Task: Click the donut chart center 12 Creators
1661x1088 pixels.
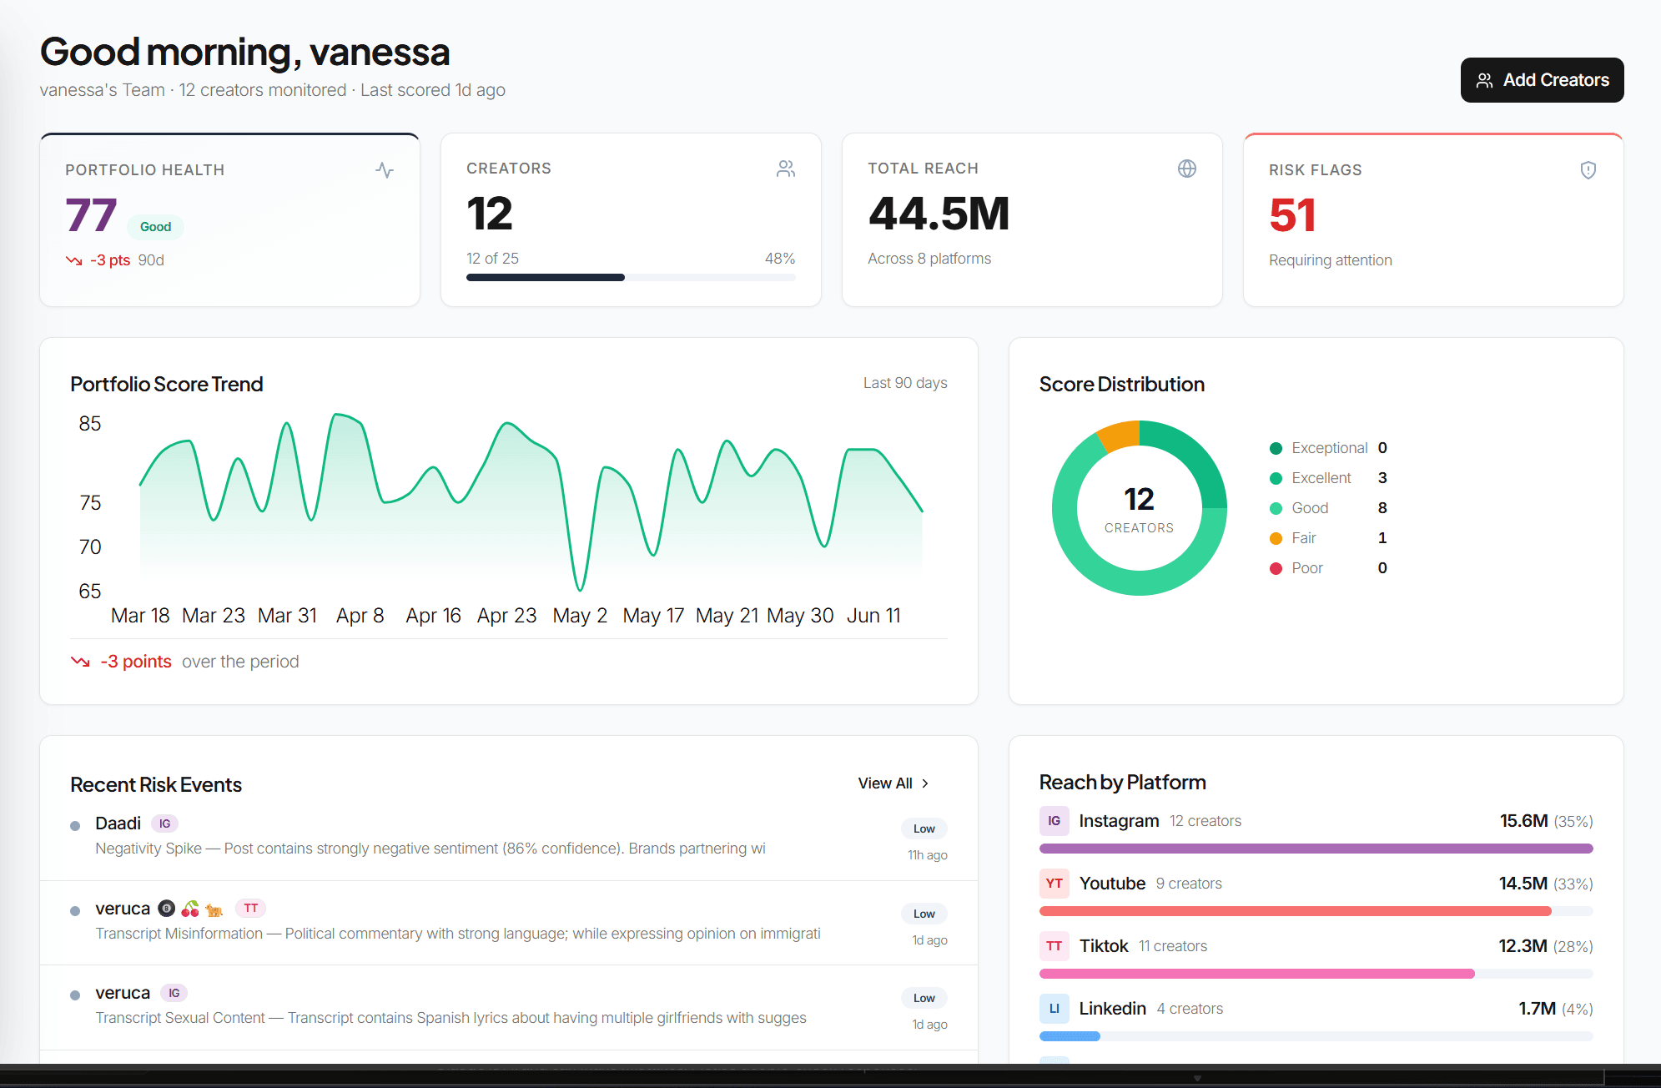Action: coord(1139,509)
